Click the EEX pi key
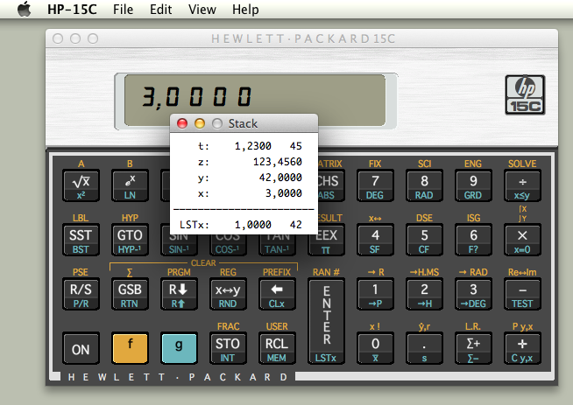Viewport: 573px width, 405px height. click(326, 245)
